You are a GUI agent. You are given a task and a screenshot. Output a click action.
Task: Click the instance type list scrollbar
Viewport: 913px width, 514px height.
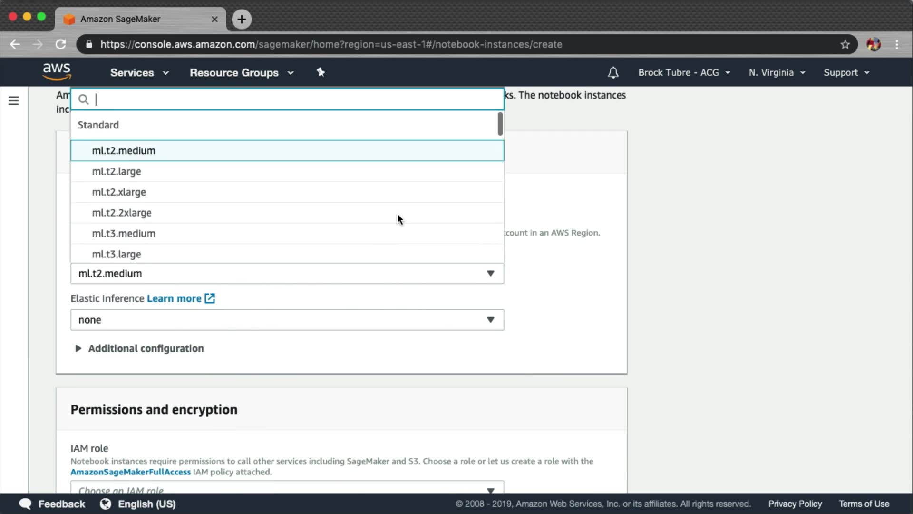point(500,124)
